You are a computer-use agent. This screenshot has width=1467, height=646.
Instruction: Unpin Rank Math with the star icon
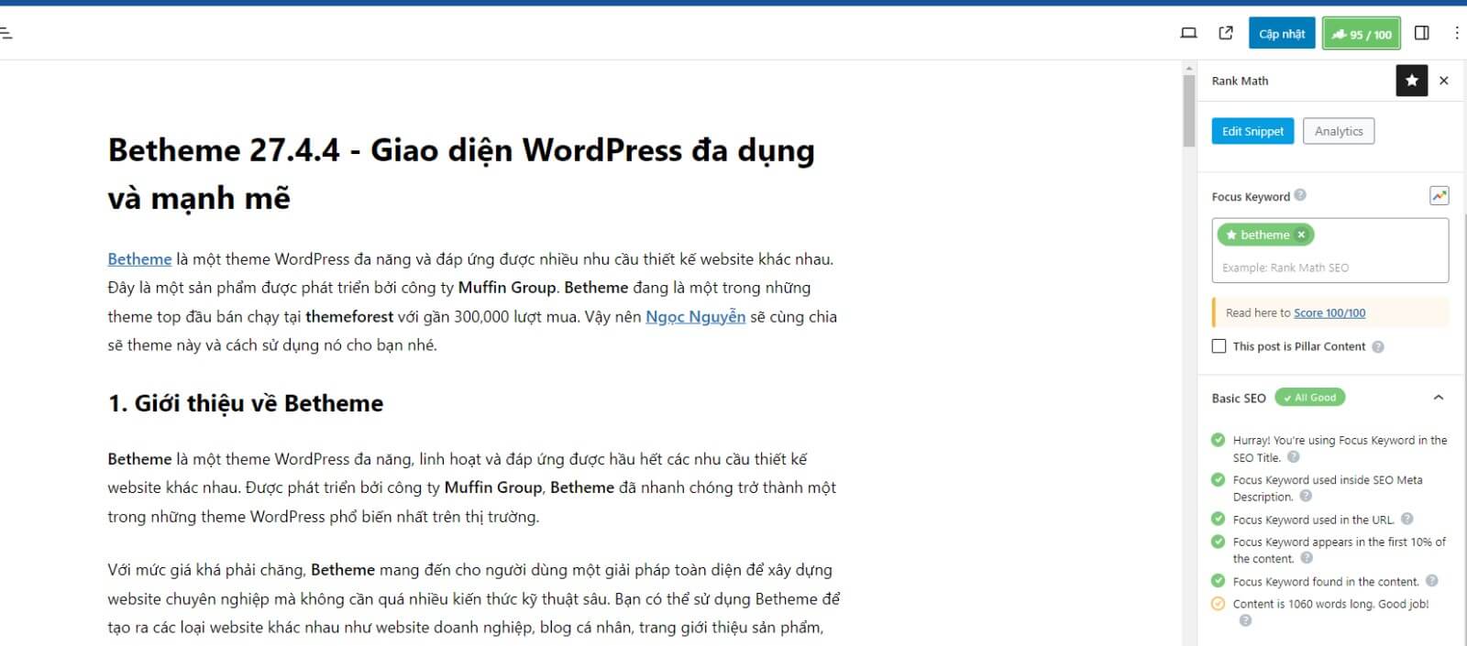(x=1412, y=81)
